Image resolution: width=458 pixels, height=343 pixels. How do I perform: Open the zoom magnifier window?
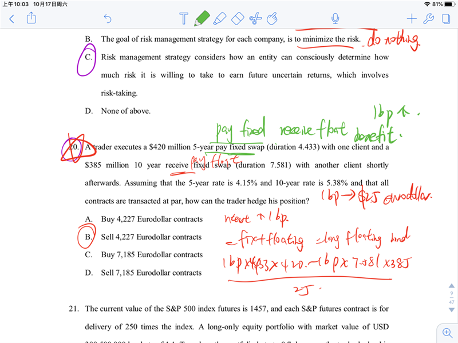click(447, 332)
